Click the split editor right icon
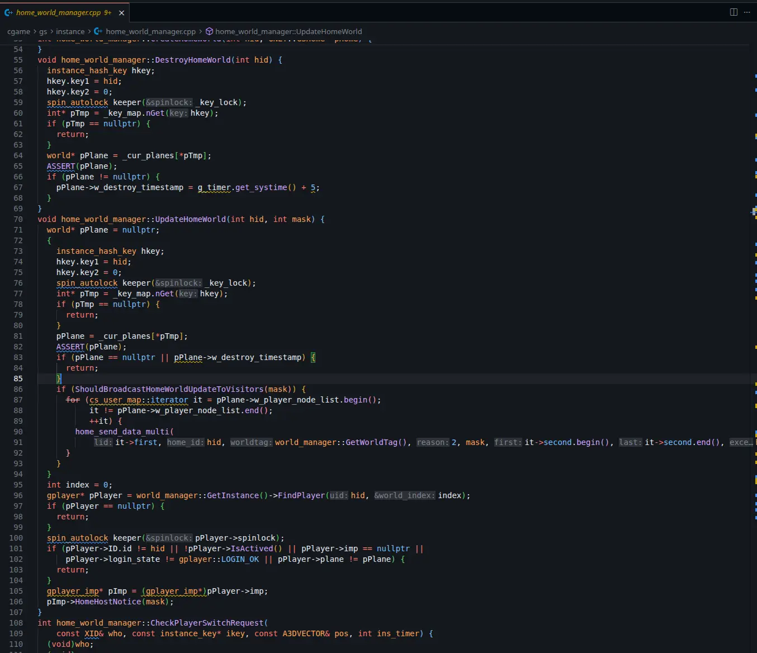 coord(734,12)
